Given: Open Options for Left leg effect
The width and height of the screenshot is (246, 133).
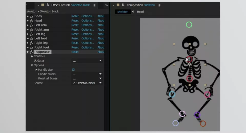Looking at the screenshot, I should tap(88, 34).
